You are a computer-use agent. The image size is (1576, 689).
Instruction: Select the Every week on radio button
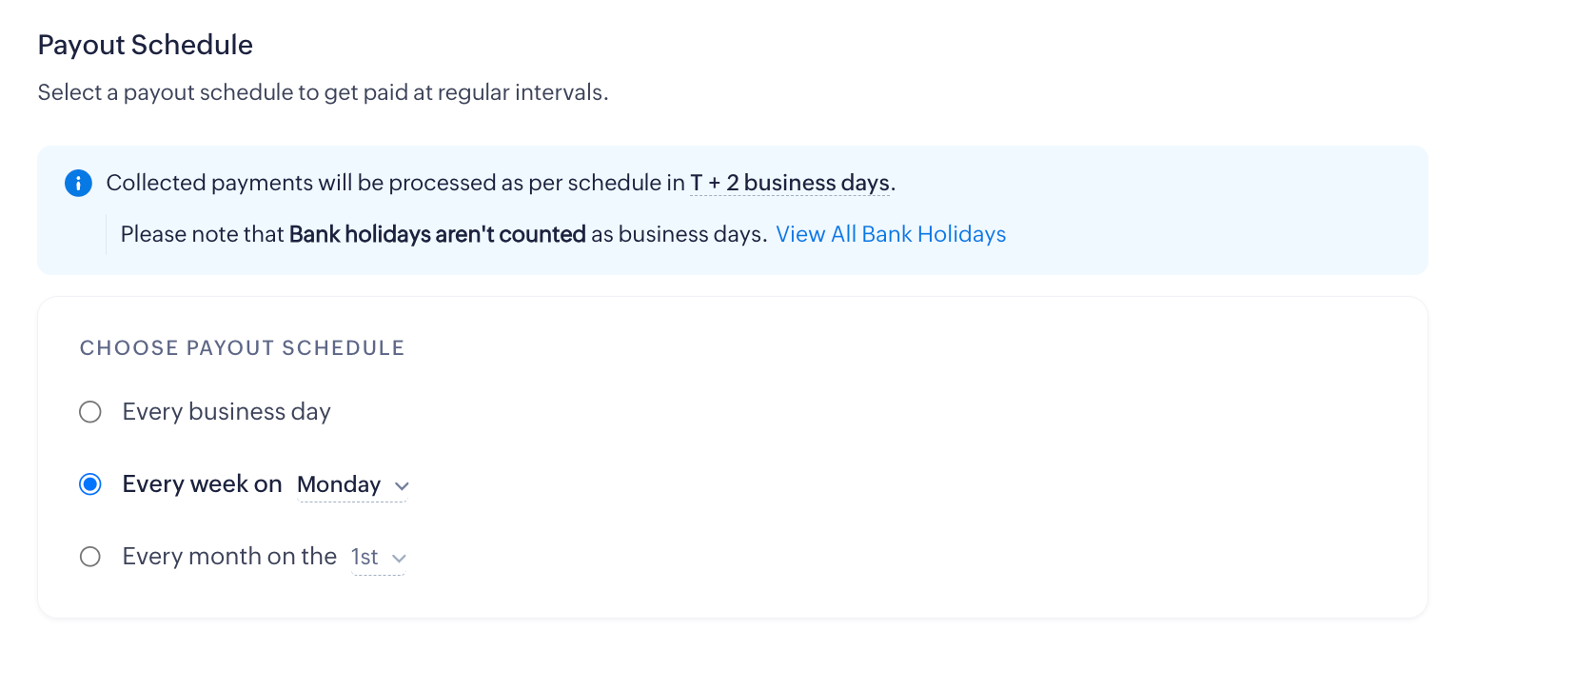click(x=90, y=484)
